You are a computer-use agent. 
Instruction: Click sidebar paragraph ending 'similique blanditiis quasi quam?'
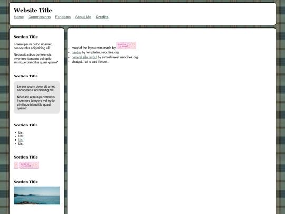[36, 59]
